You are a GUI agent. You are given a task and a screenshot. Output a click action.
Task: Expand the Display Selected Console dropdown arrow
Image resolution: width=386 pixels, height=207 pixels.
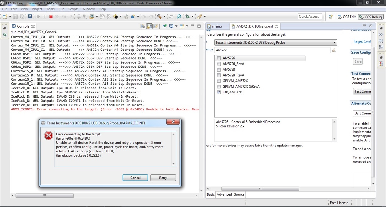[x=176, y=26]
